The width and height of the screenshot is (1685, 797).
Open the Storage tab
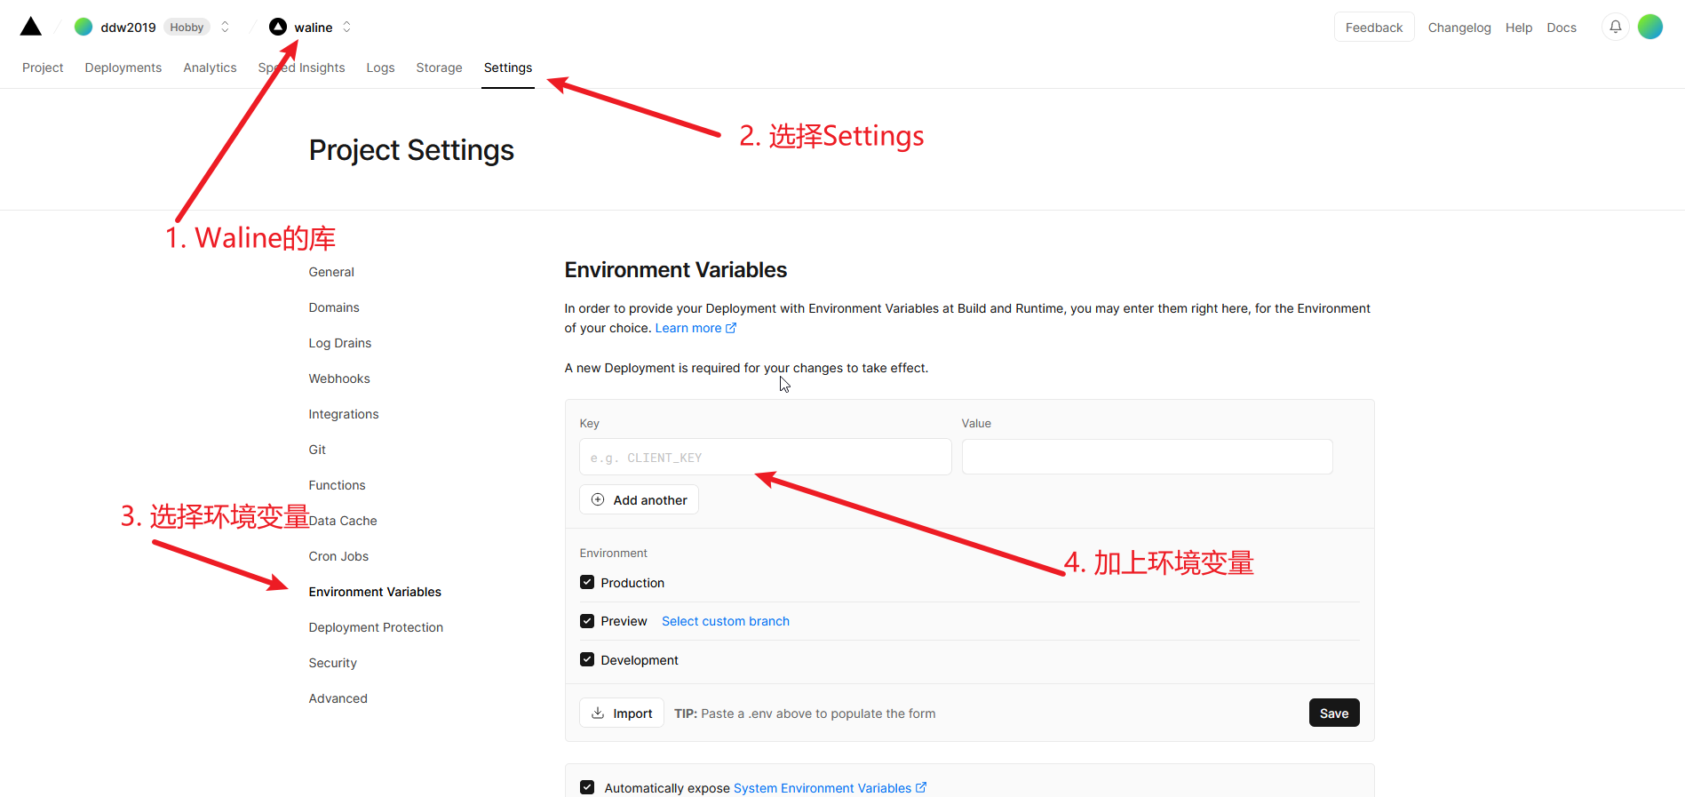pos(439,68)
